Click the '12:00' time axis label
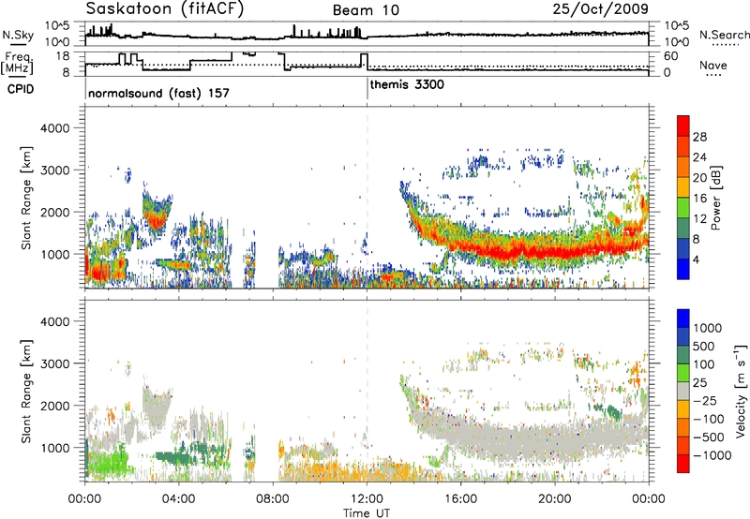Screen dimensions: 750x519 click(x=367, y=498)
